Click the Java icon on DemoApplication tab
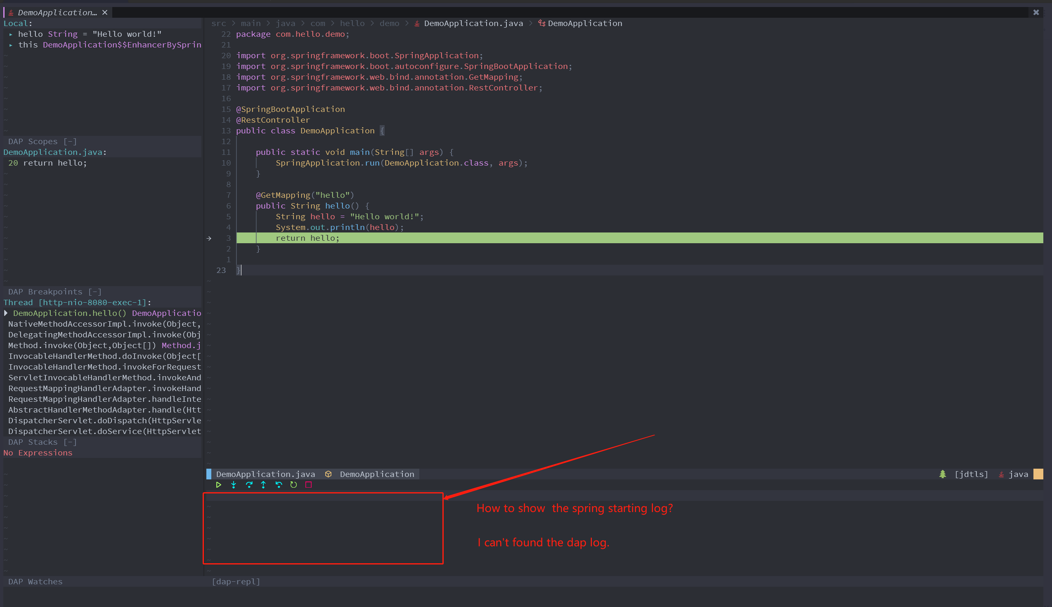This screenshot has width=1052, height=607. (x=11, y=13)
